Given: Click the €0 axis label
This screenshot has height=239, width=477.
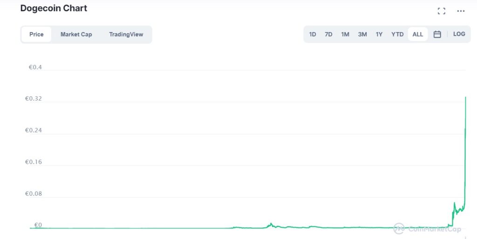Looking at the screenshot, I should pyautogui.click(x=38, y=225).
